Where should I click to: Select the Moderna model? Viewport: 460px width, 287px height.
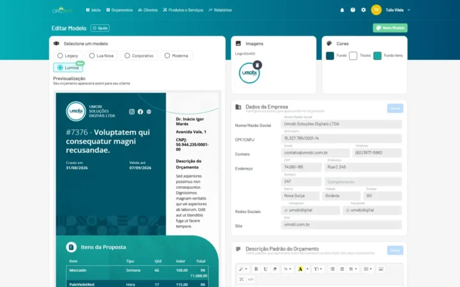click(176, 55)
